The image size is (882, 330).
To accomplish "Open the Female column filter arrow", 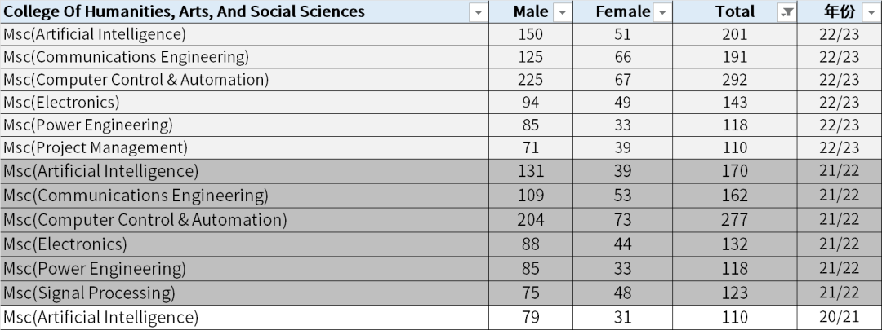I will coord(661,12).
